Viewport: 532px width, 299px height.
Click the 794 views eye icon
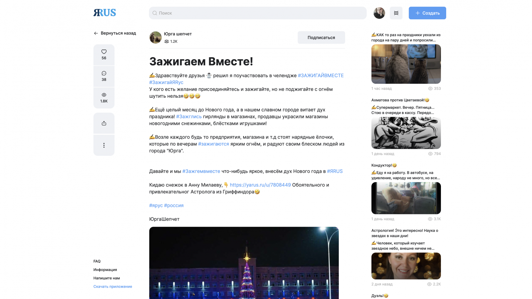pos(430,154)
